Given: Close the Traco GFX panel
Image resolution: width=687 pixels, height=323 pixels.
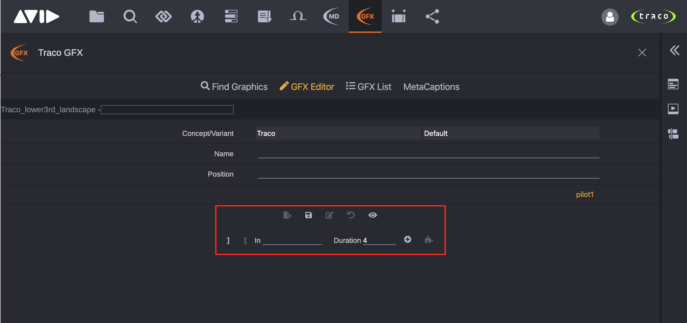Looking at the screenshot, I should (642, 53).
